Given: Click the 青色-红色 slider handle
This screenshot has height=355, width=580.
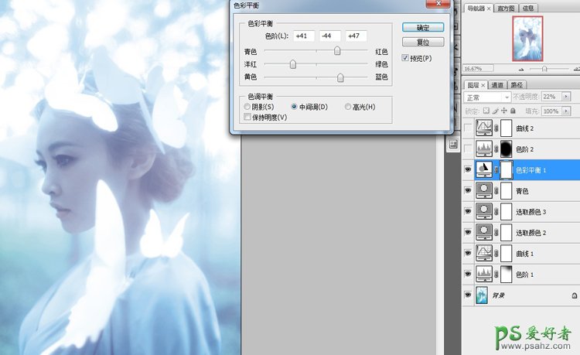Looking at the screenshot, I should (x=337, y=51).
